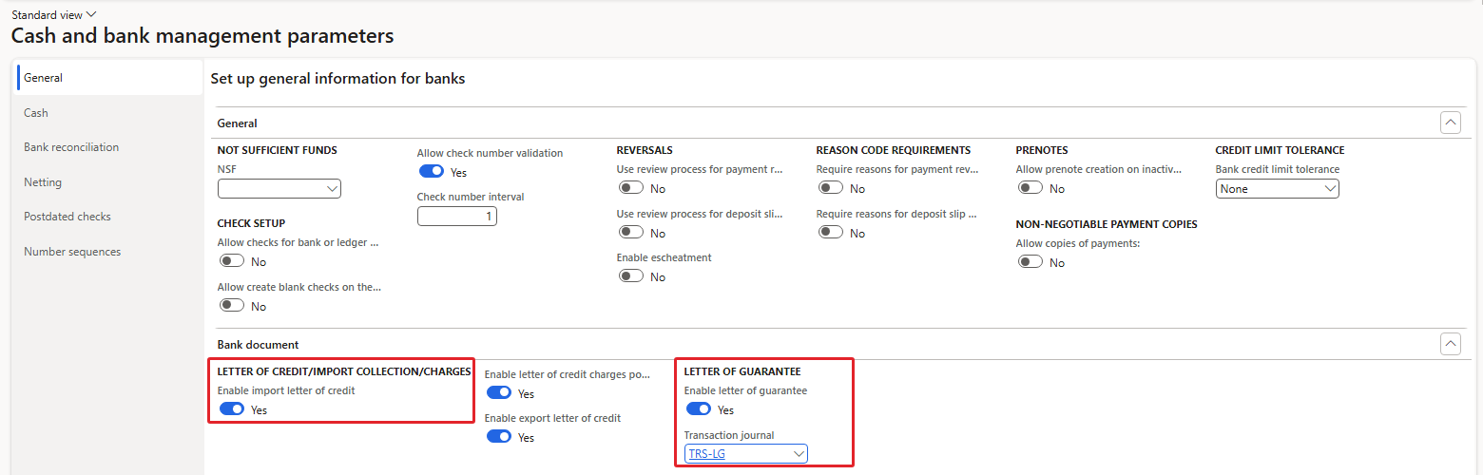Select the General tab

[x=109, y=78]
